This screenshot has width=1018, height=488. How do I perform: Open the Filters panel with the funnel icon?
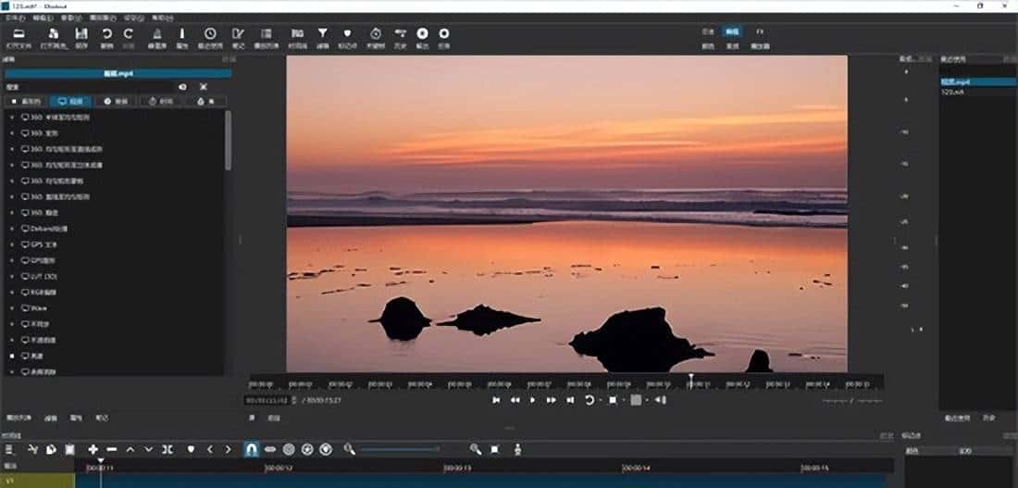pyautogui.click(x=323, y=34)
